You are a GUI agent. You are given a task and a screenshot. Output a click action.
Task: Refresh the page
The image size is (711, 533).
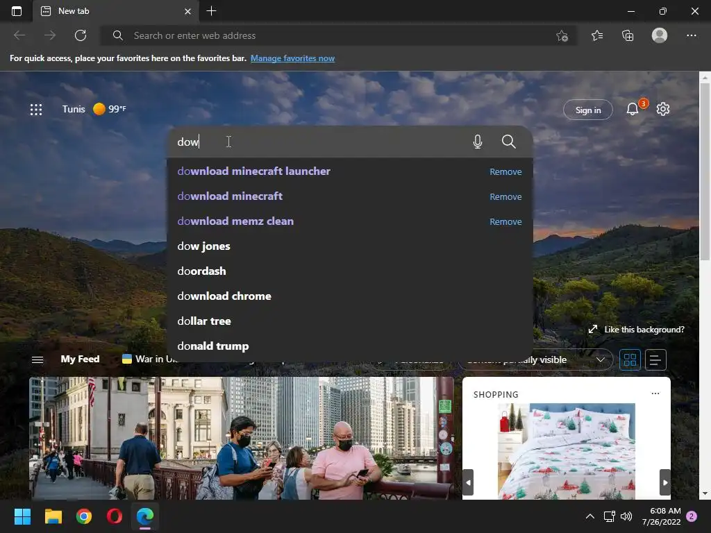click(81, 35)
